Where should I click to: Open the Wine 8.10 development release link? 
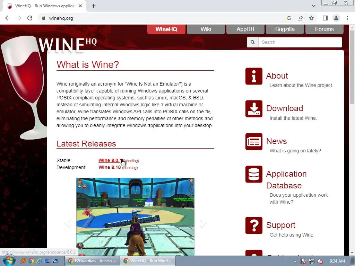(110, 167)
